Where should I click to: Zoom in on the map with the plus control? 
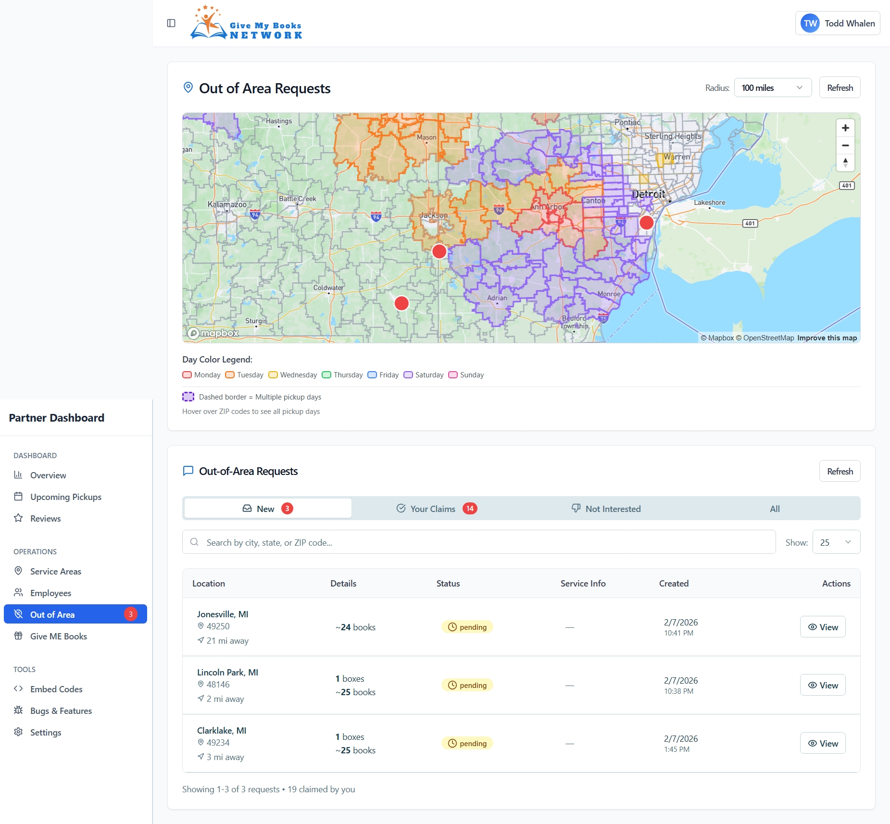coord(845,128)
